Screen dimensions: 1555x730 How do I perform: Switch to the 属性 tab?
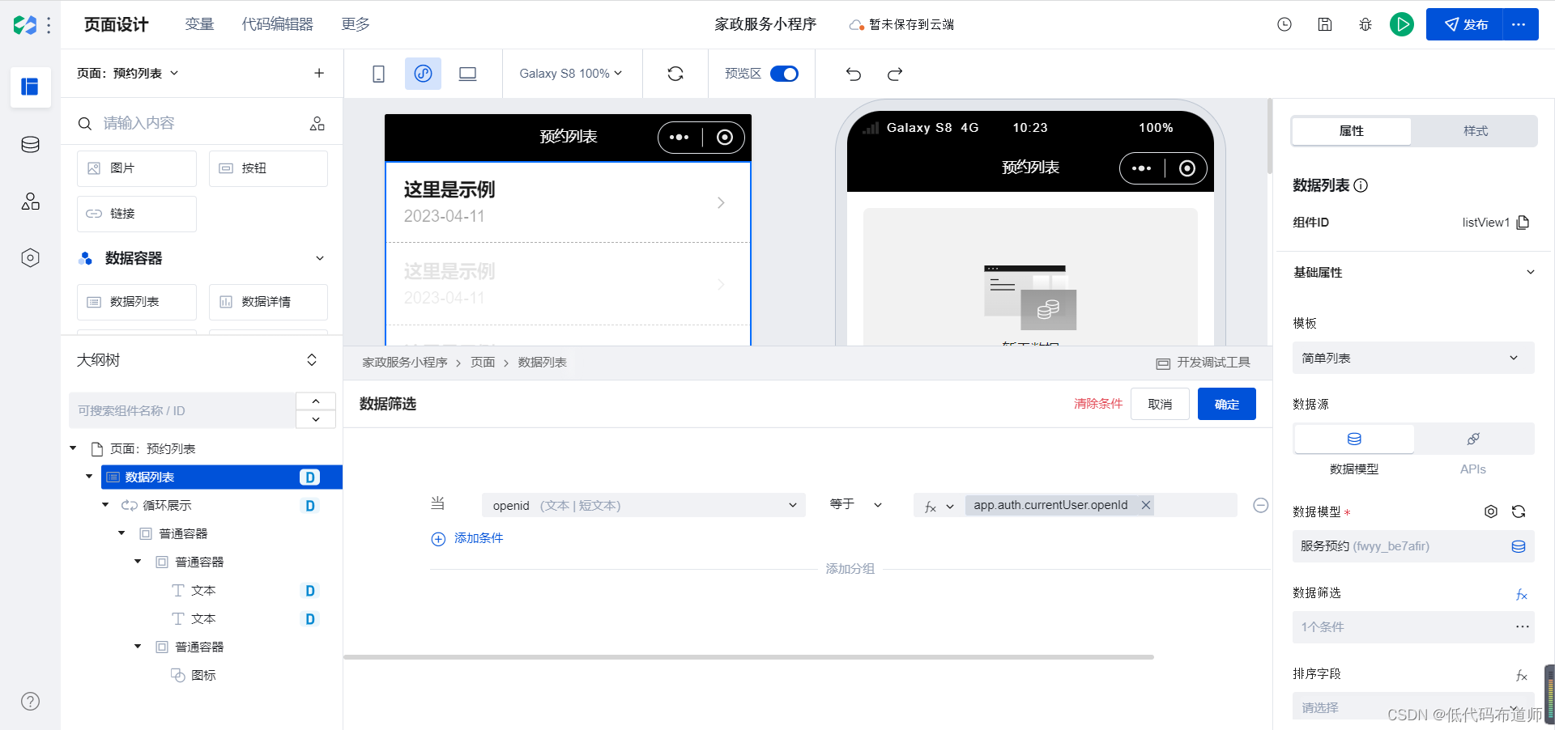coord(1352,131)
